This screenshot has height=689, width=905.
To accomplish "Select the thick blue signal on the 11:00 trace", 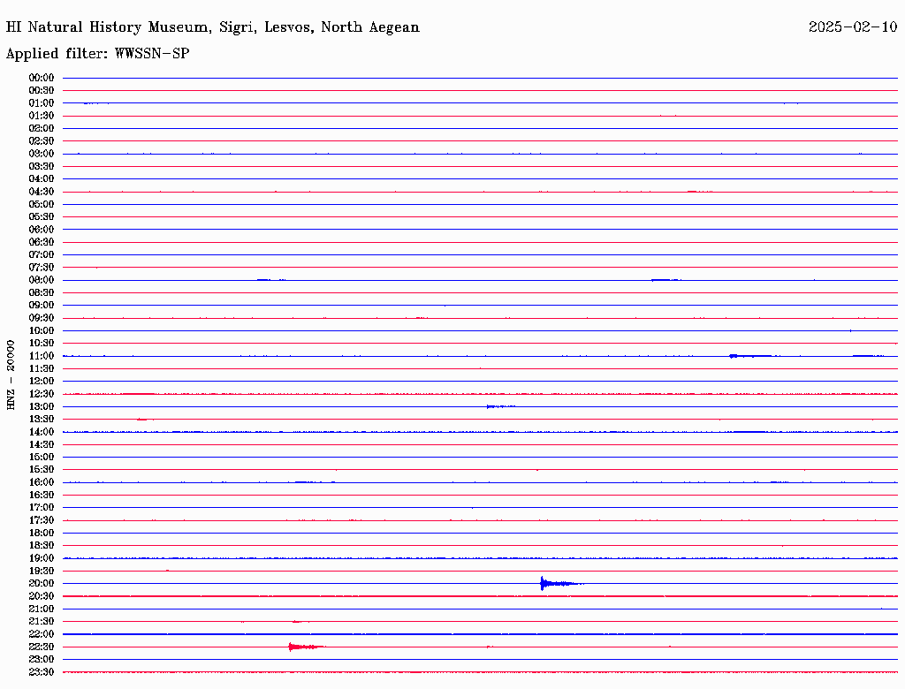I will click(x=750, y=356).
